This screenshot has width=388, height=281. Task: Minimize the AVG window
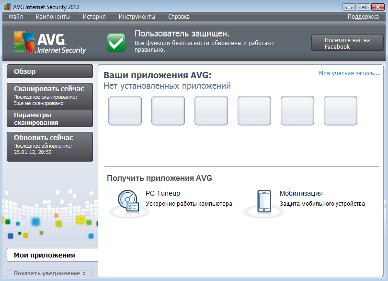(349, 7)
